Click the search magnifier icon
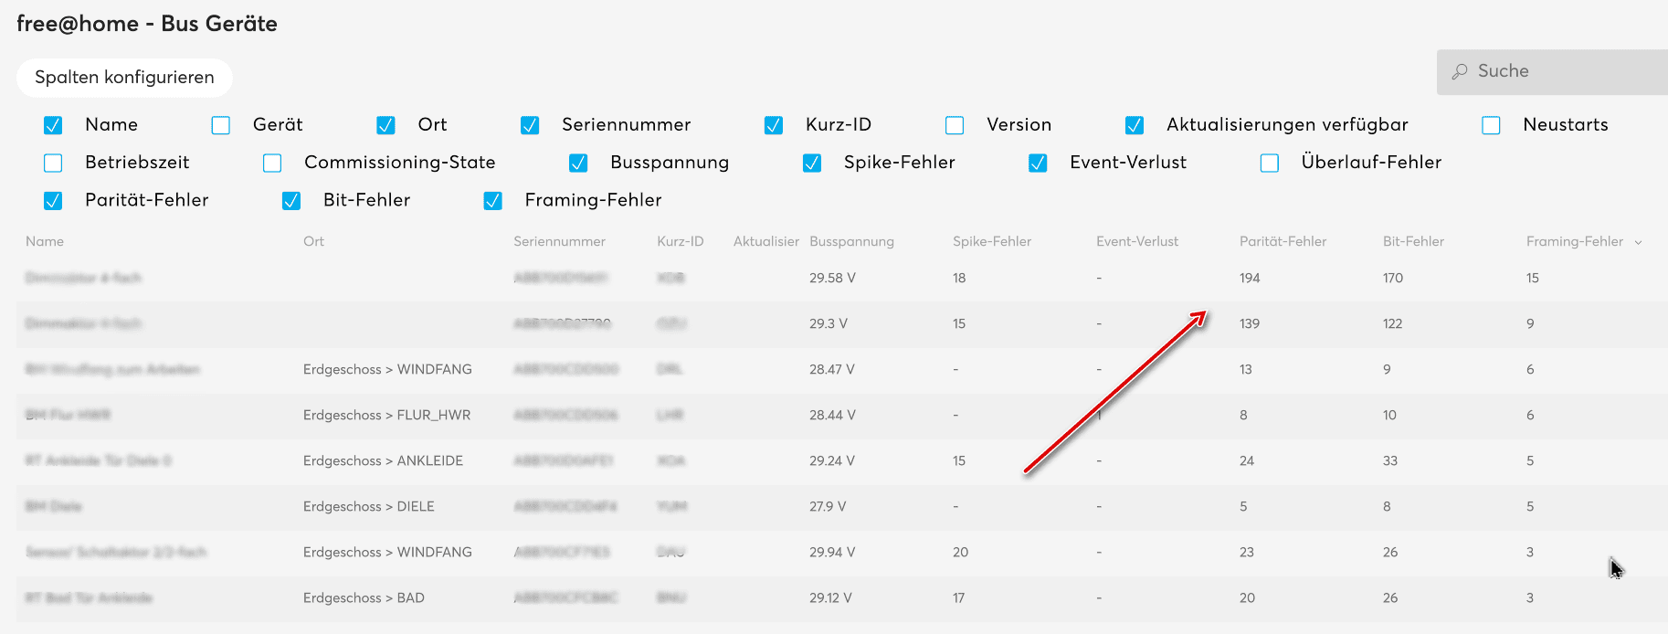The image size is (1668, 634). pos(1460,71)
